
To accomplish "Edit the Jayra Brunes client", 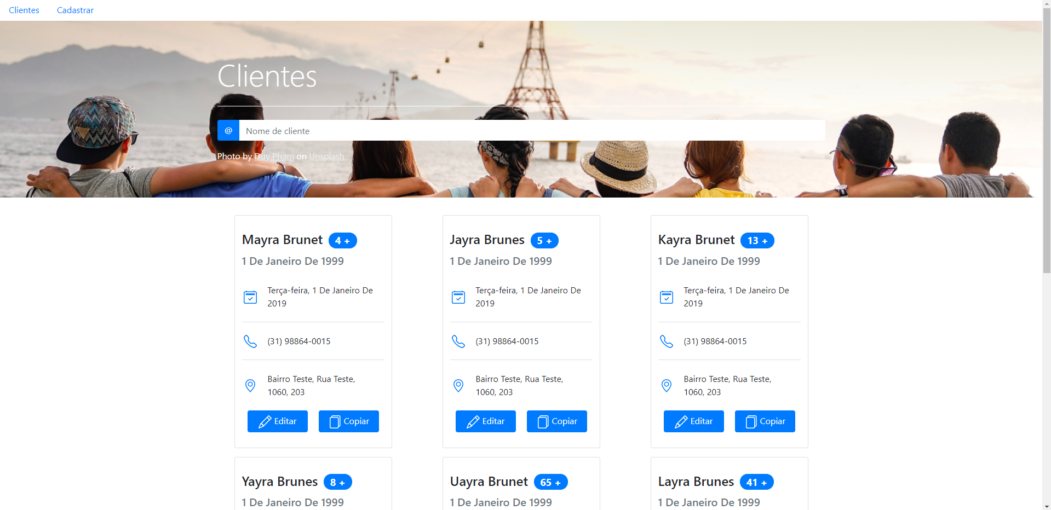I will [x=486, y=421].
